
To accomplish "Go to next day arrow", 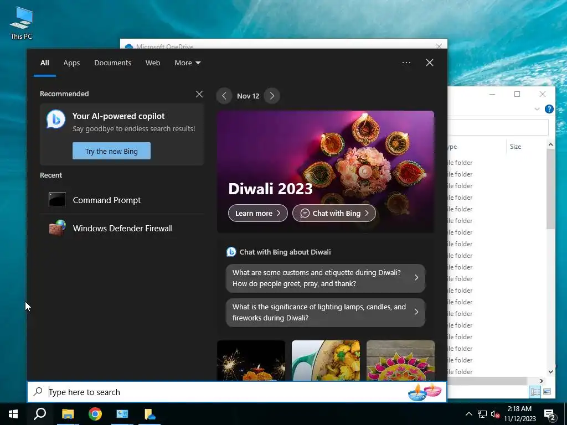I will tap(272, 96).
